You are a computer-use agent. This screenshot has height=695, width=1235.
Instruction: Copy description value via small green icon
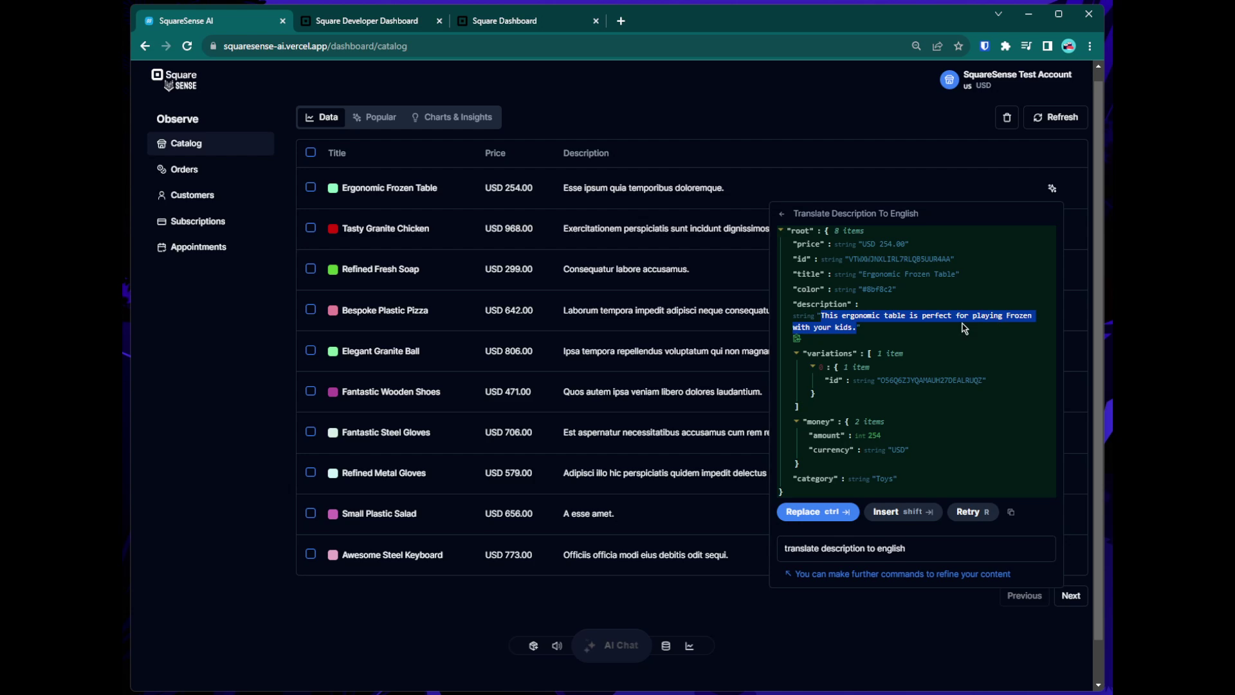point(797,338)
